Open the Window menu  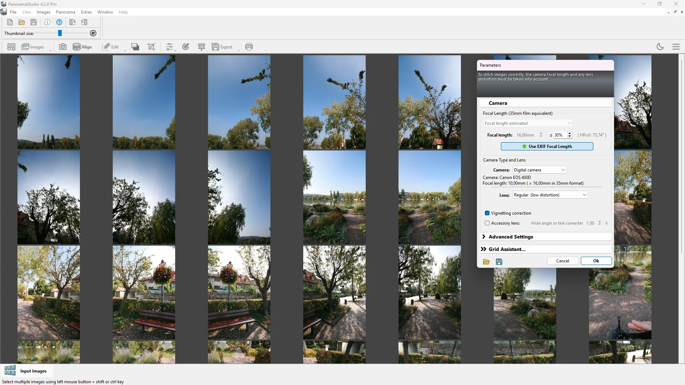coord(105,12)
